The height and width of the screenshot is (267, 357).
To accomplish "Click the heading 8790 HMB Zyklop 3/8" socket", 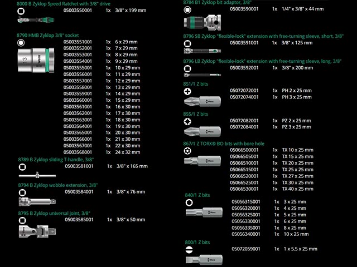I will (x=47, y=36).
